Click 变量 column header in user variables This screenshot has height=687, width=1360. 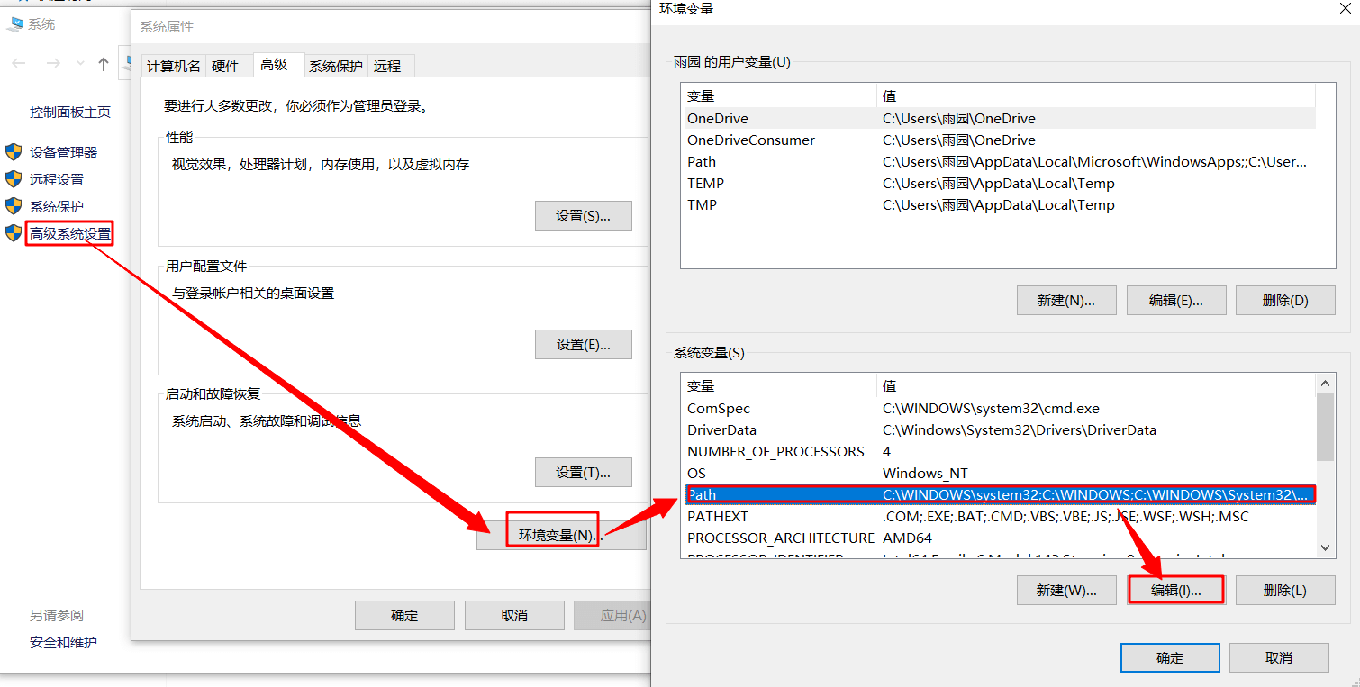coord(779,95)
